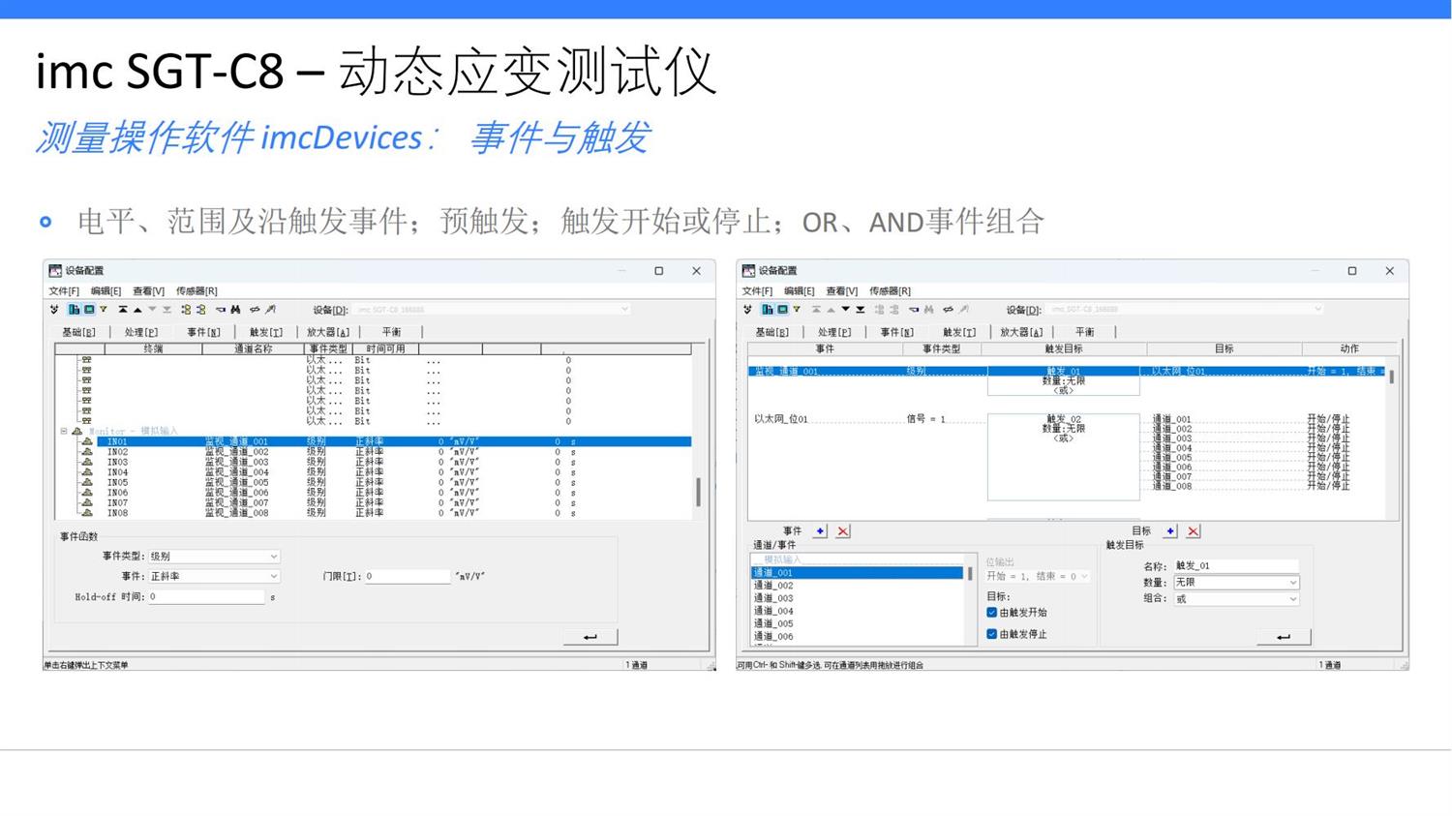Add target with blue plus next to 目标
The width and height of the screenshot is (1452, 816).
(1170, 531)
